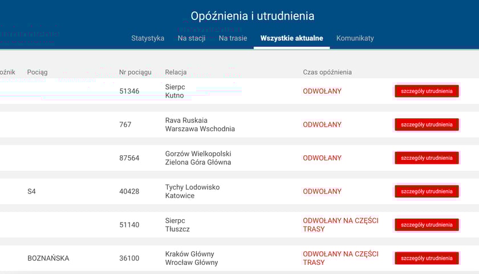The image size is (479, 274).
Task: Click the Opóźnienia i utrudnienia heading
Action: coord(252,16)
